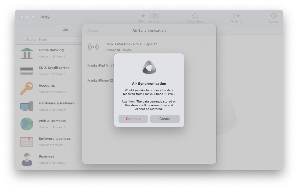Focus the Search Entry field

coord(51,39)
